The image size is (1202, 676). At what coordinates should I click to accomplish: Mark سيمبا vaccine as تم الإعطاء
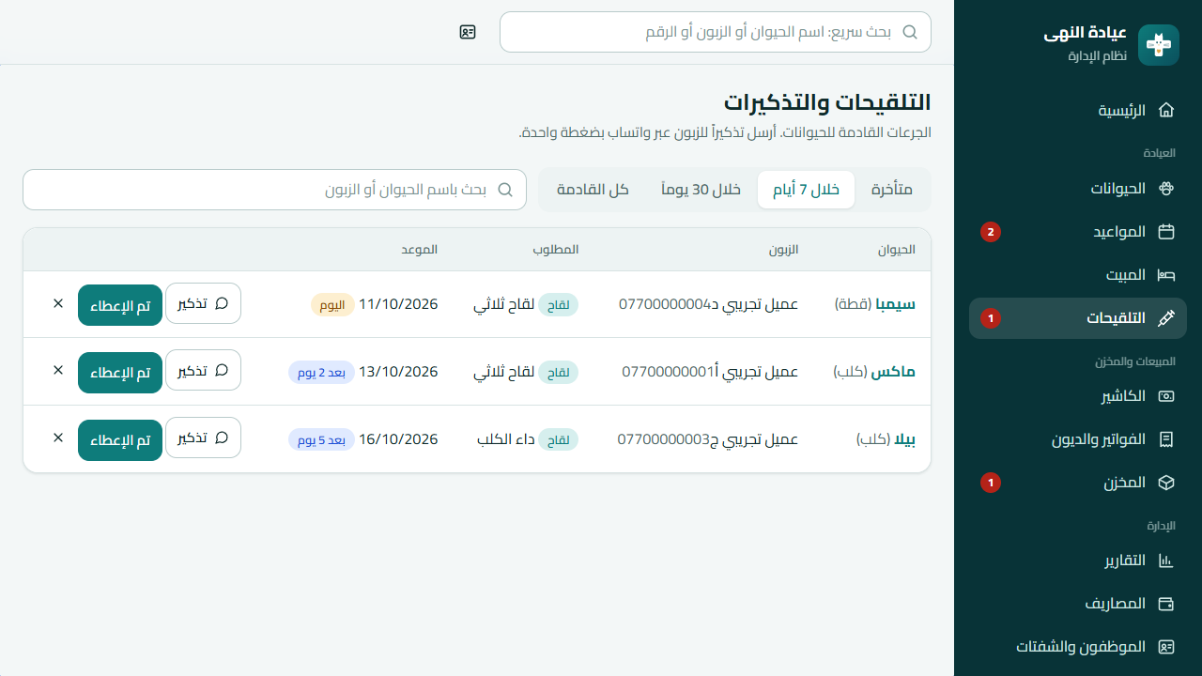point(120,305)
